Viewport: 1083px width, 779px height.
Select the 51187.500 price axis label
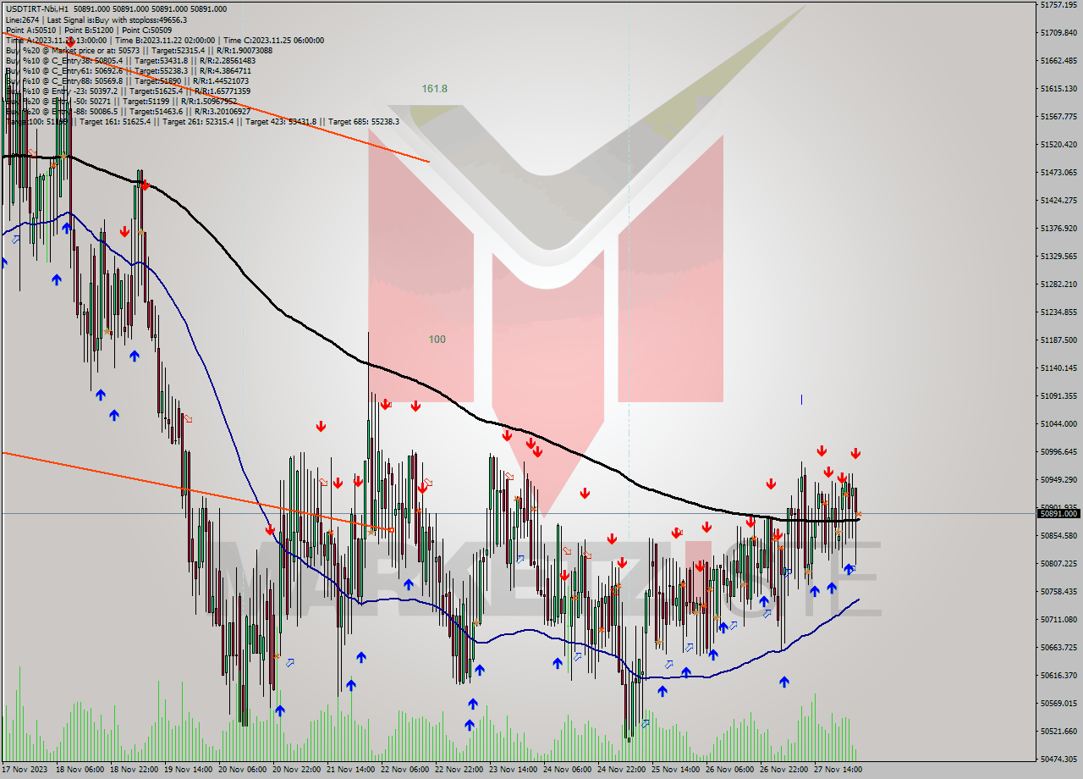pyautogui.click(x=1058, y=340)
